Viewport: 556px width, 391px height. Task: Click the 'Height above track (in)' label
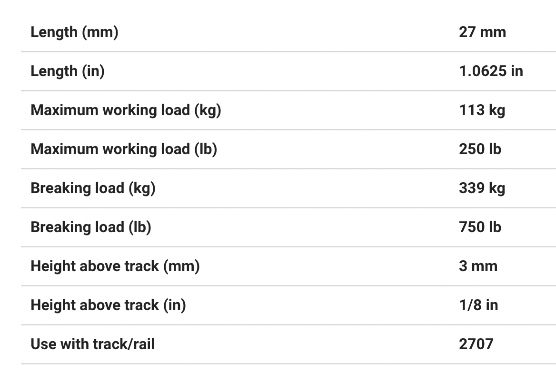pos(108,305)
